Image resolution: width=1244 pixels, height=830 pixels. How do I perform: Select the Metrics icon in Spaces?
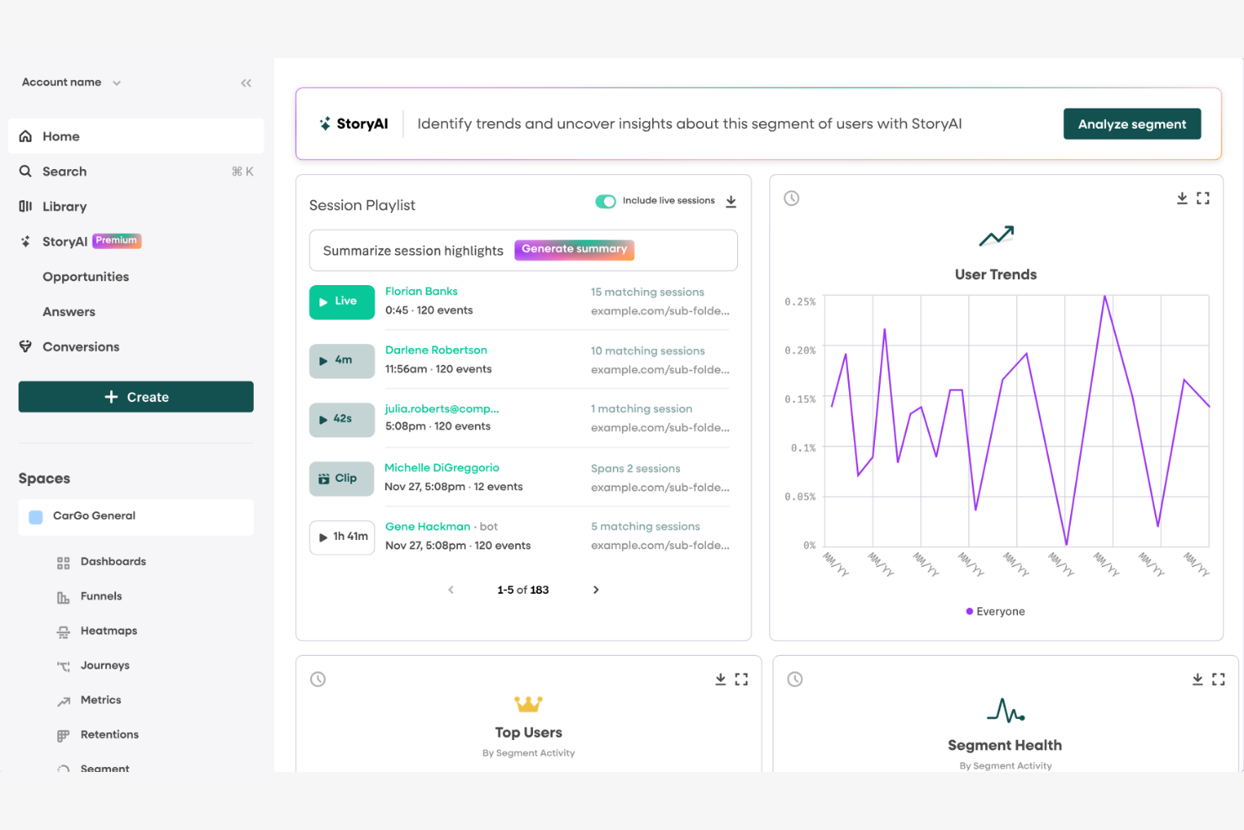[x=64, y=700]
